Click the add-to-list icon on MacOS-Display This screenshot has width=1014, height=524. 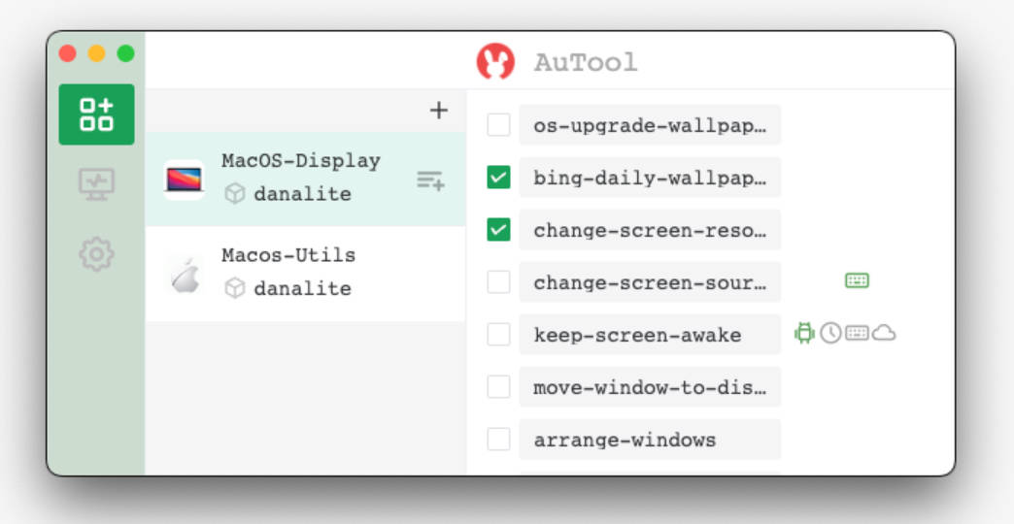click(x=430, y=180)
